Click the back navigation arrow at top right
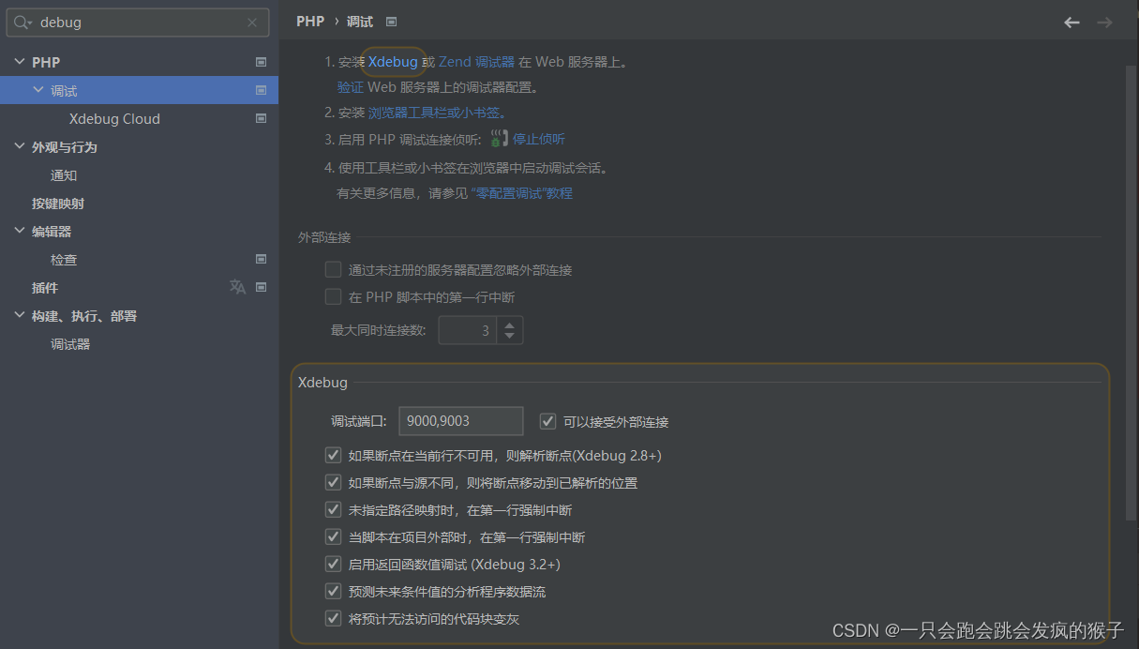1139x649 pixels. coord(1072,21)
